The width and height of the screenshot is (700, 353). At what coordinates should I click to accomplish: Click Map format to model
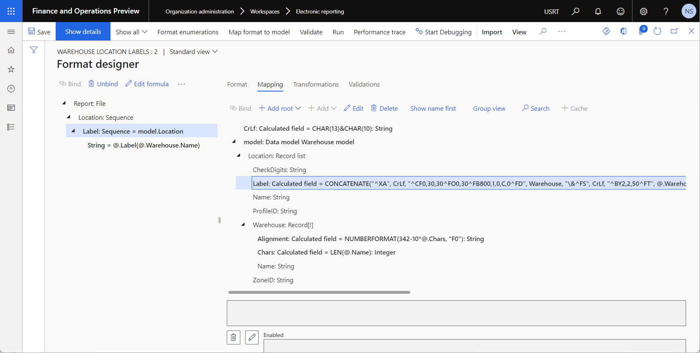pos(259,32)
